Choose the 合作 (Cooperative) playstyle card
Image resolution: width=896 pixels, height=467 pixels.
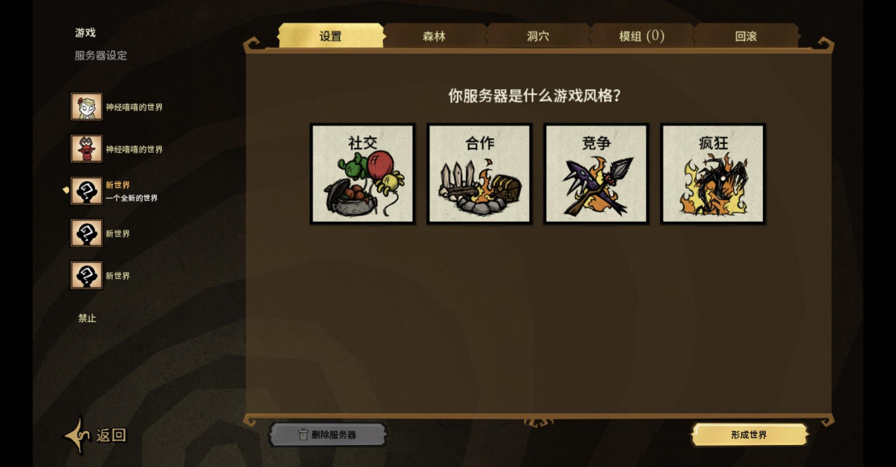tap(479, 174)
